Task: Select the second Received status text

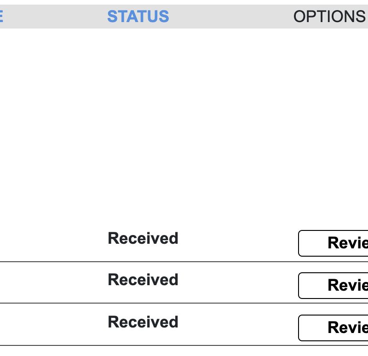Action: [x=143, y=280]
